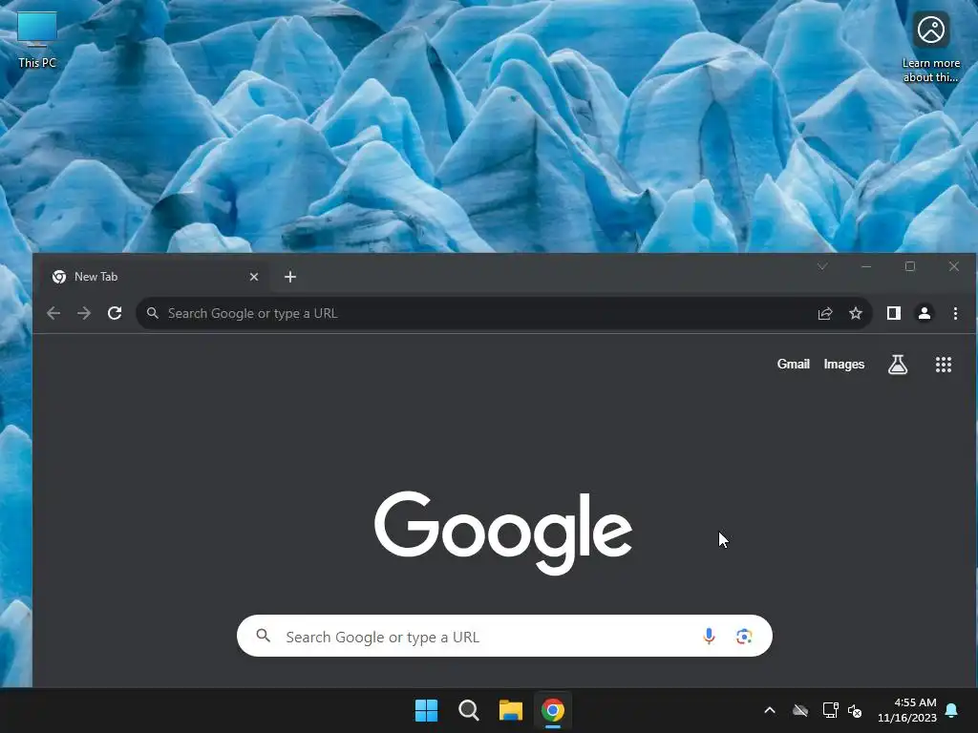978x733 pixels.
Task: Expand the Chrome tab search chevron
Action: pos(822,266)
